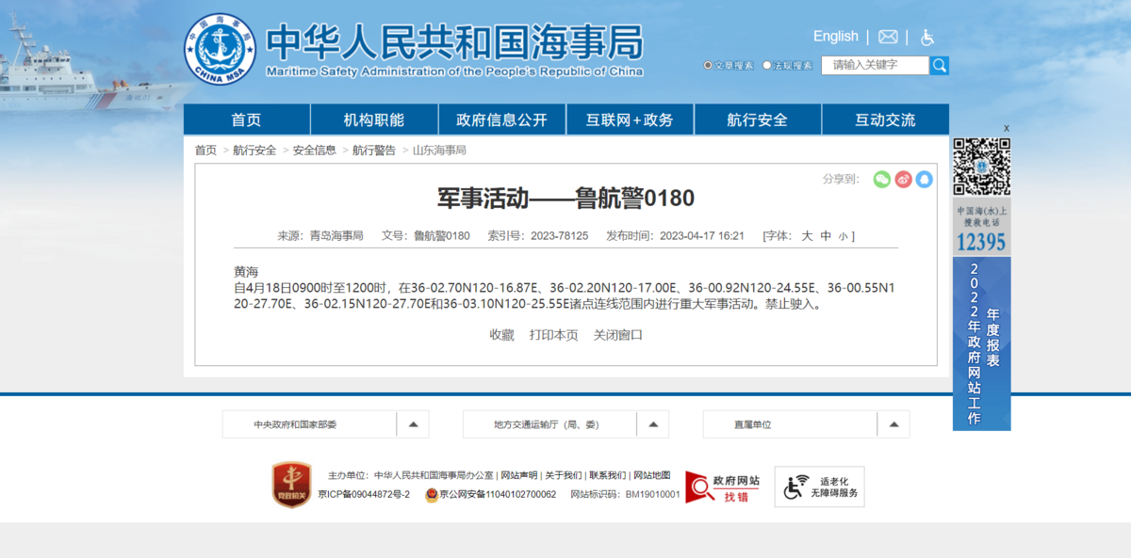The height and width of the screenshot is (558, 1131).
Task: Click the wheelchair accessibility icon in header
Action: (927, 37)
